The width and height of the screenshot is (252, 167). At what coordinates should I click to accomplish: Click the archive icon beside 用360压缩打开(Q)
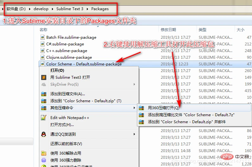pyautogui.click(x=141, y=108)
